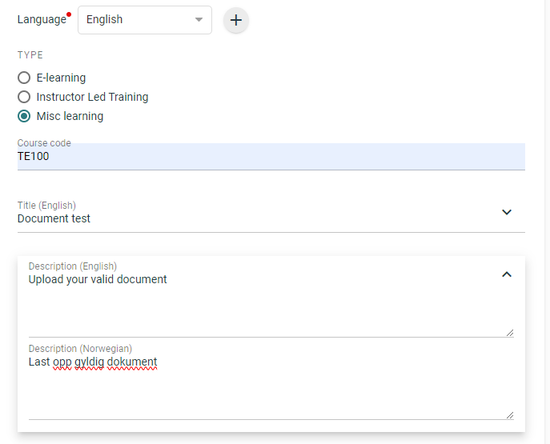
Task: Click the plus add language button
Action: tap(236, 20)
